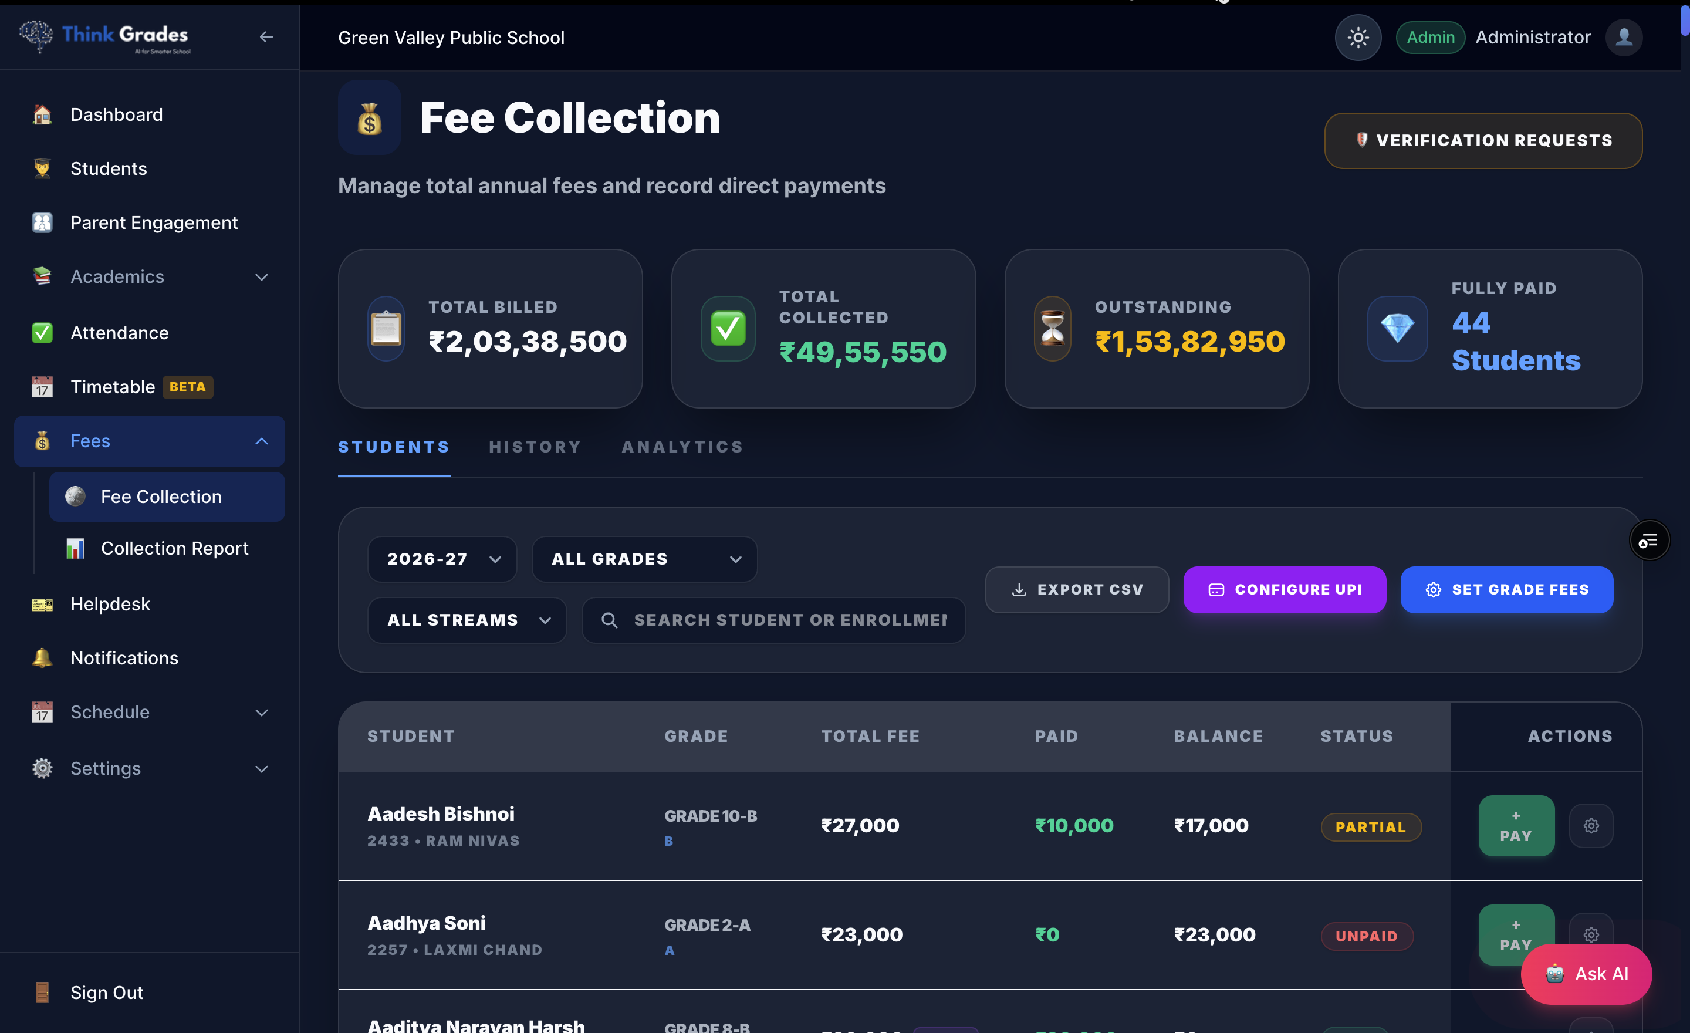The image size is (1690, 1033).
Task: Click the Admin role badge
Action: [1430, 37]
